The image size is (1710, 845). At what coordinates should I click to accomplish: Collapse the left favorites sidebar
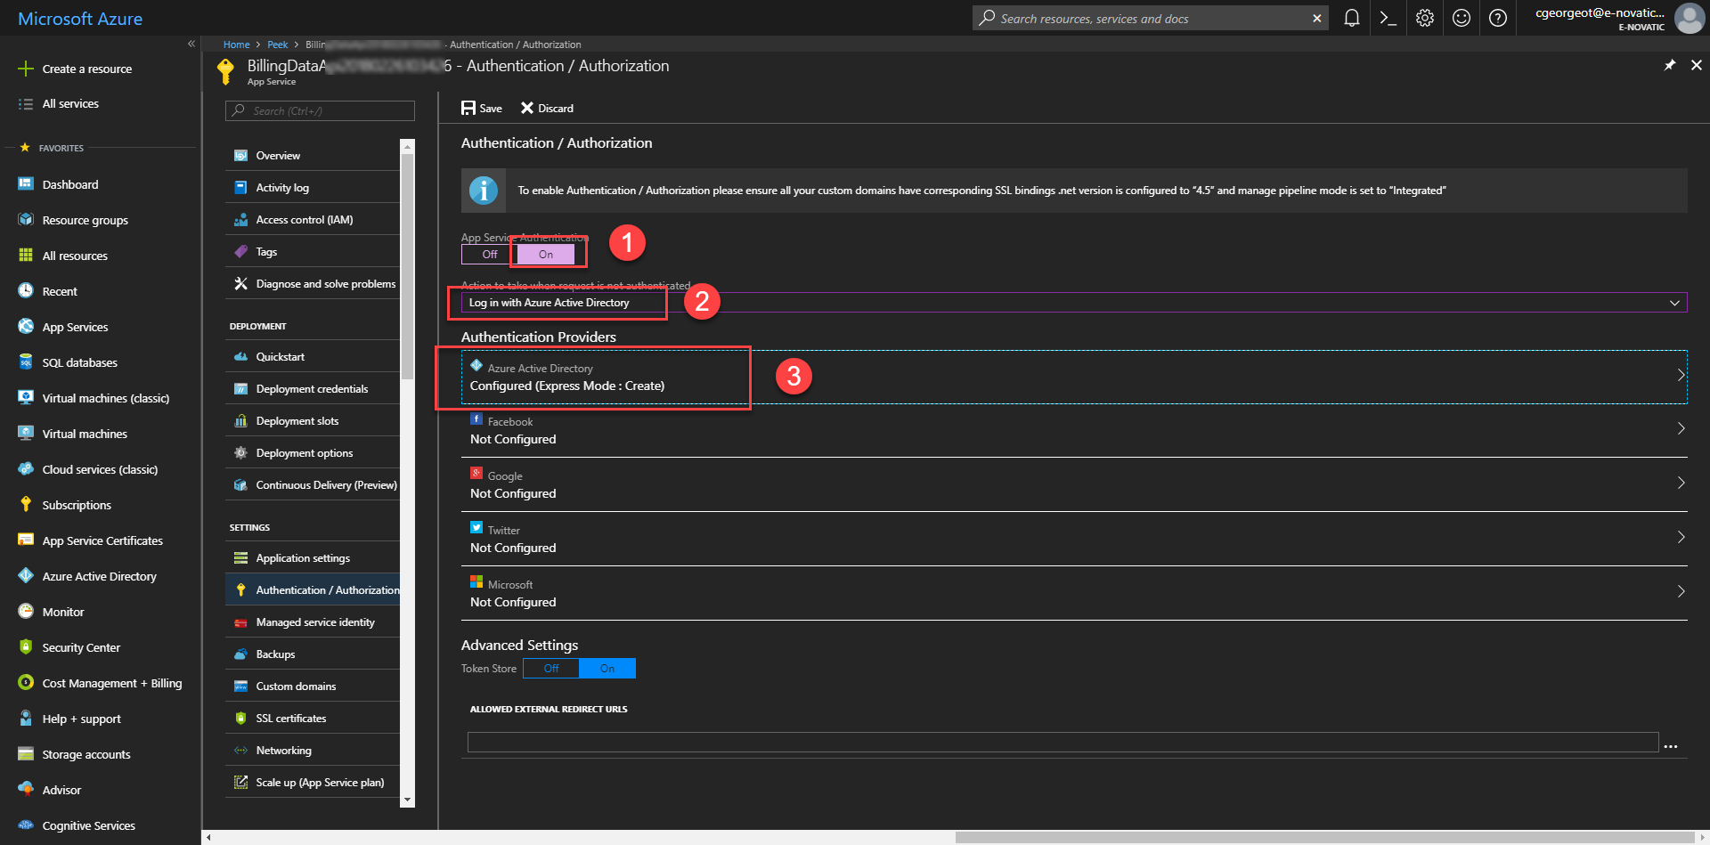click(x=191, y=44)
